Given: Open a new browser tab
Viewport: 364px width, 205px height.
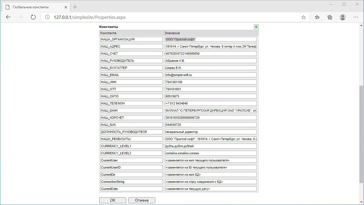Looking at the screenshot, I should 75,7.
